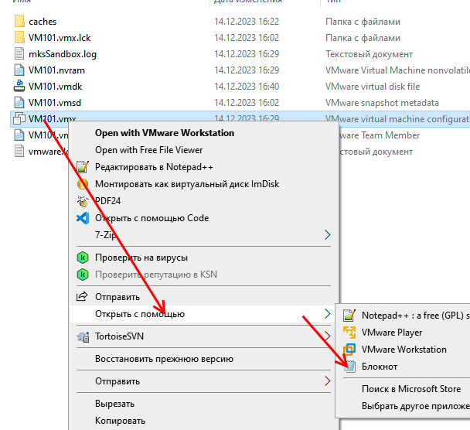Click Текстовый документ type for mksSandbox.log
The image size is (470, 430).
pyautogui.click(x=370, y=54)
